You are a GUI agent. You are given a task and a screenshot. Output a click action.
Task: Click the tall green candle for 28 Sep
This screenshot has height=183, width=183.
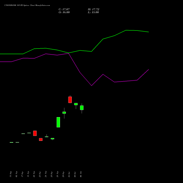pos(58,122)
